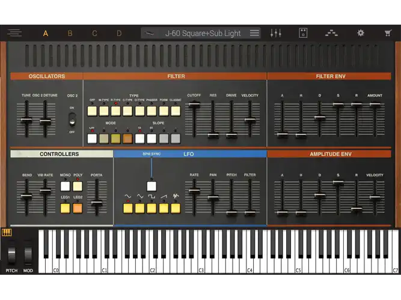The height and width of the screenshot is (300, 401).
Task: Toggle the OSC 2 on/off switch
Action: coord(72,120)
